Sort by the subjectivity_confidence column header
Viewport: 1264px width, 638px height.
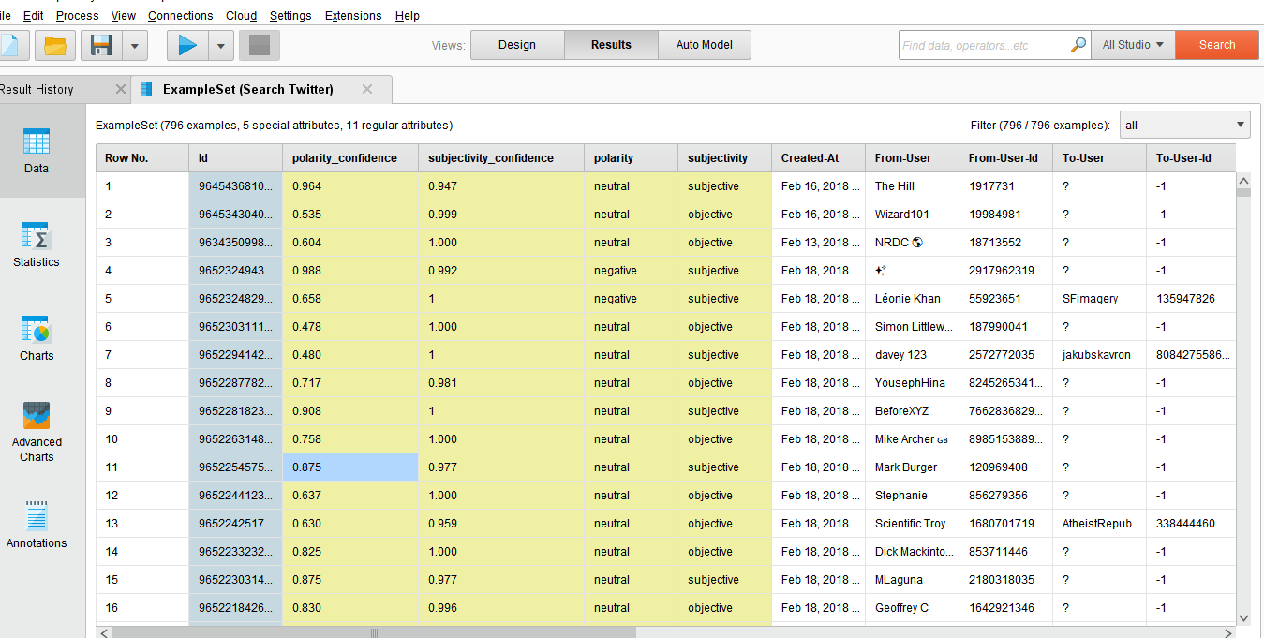[x=501, y=158]
